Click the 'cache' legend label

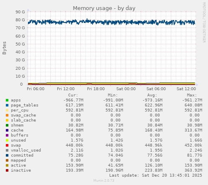click(x=17, y=130)
